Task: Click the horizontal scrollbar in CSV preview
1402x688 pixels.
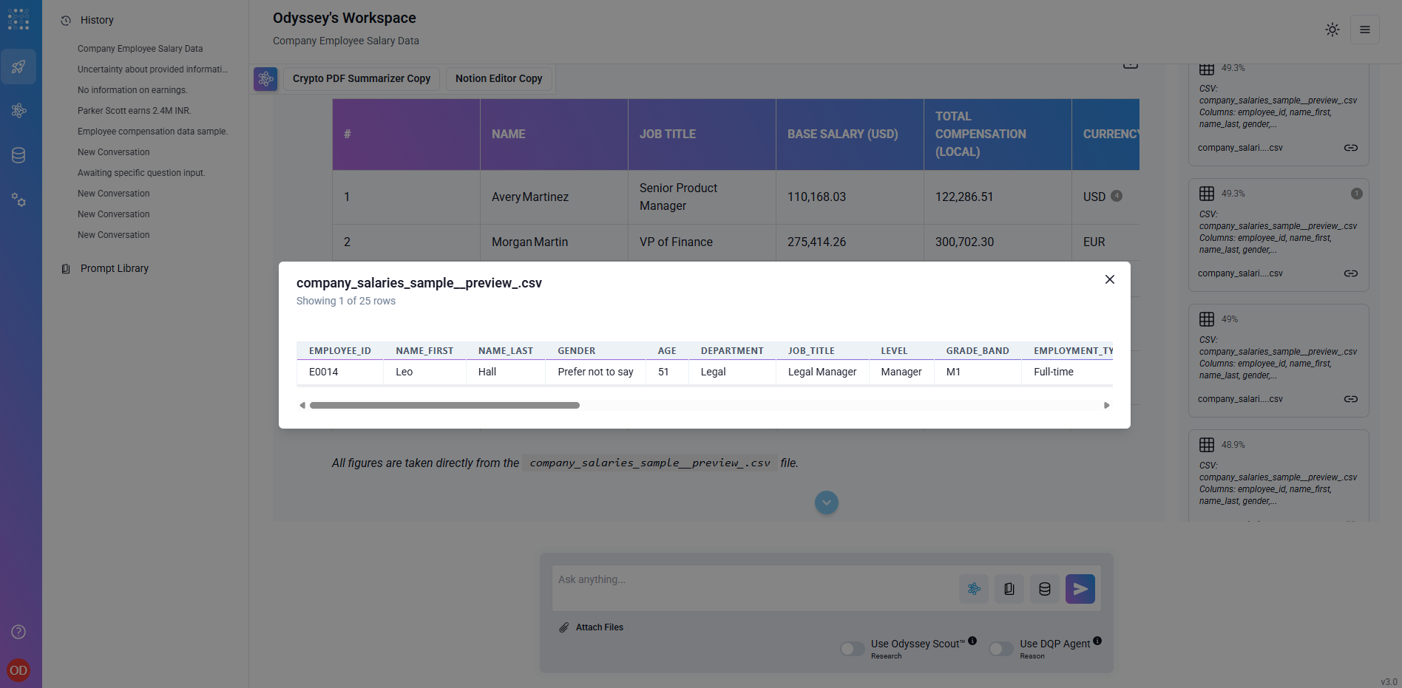Action: click(x=444, y=406)
